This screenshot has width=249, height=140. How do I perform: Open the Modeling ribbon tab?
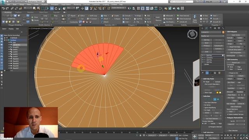[8, 12]
